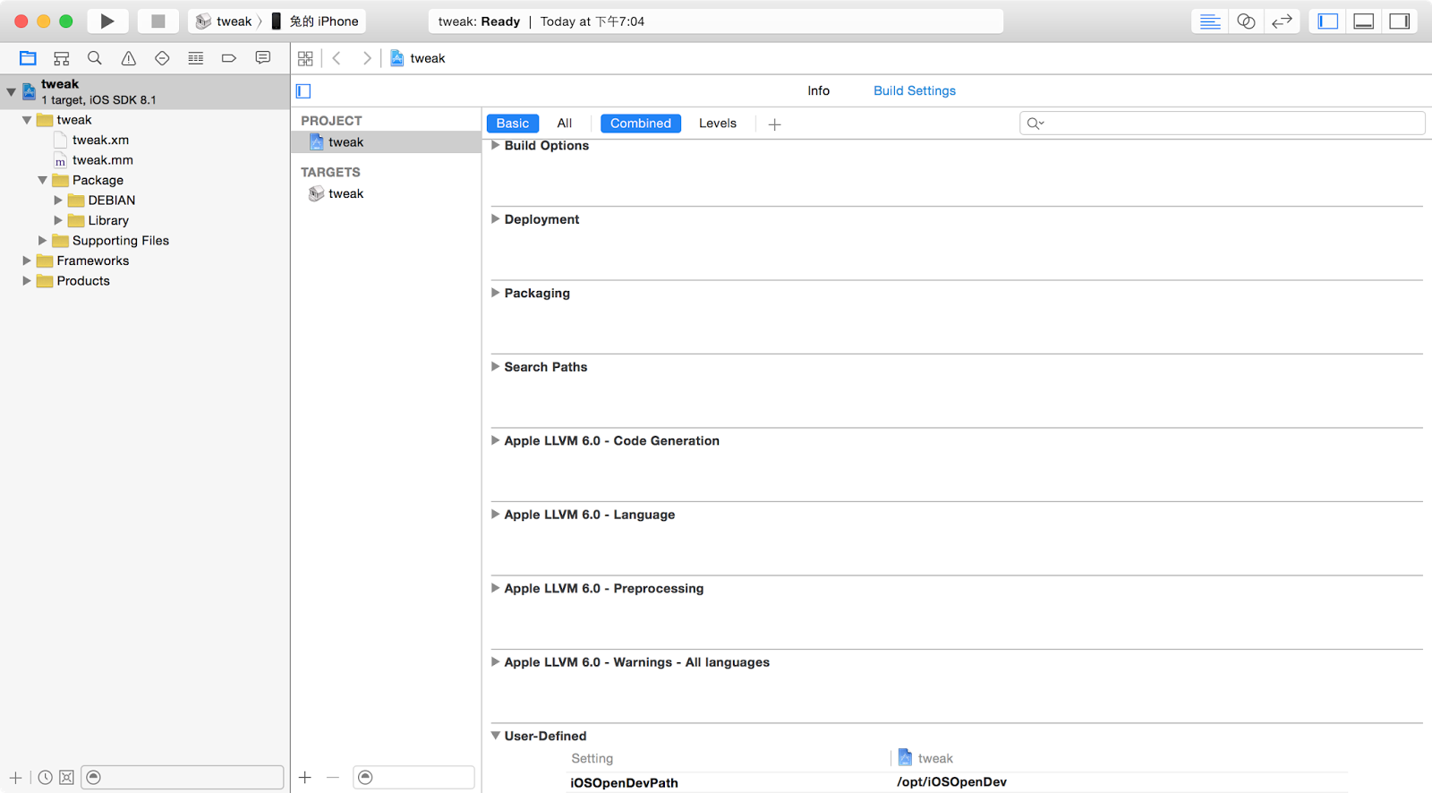
Task: Show only recent files filter
Action: point(45,777)
